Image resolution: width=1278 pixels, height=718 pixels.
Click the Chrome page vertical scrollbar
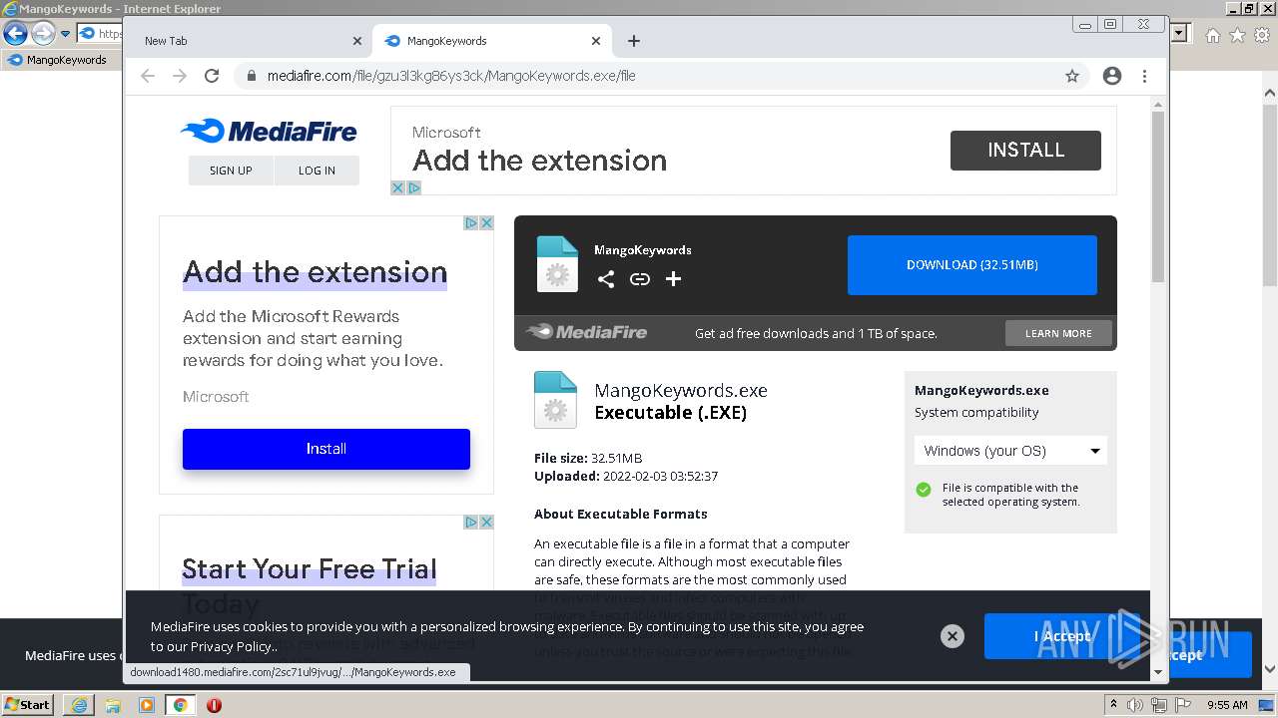(1158, 195)
